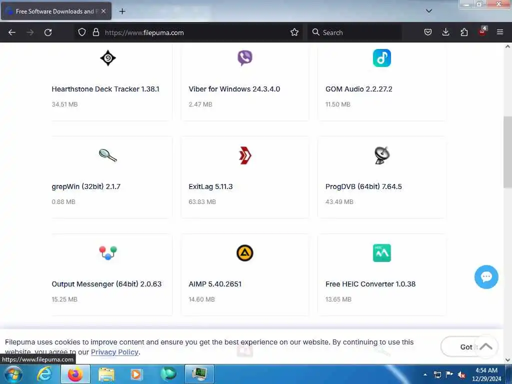Go back using the browser back arrow

[12, 32]
